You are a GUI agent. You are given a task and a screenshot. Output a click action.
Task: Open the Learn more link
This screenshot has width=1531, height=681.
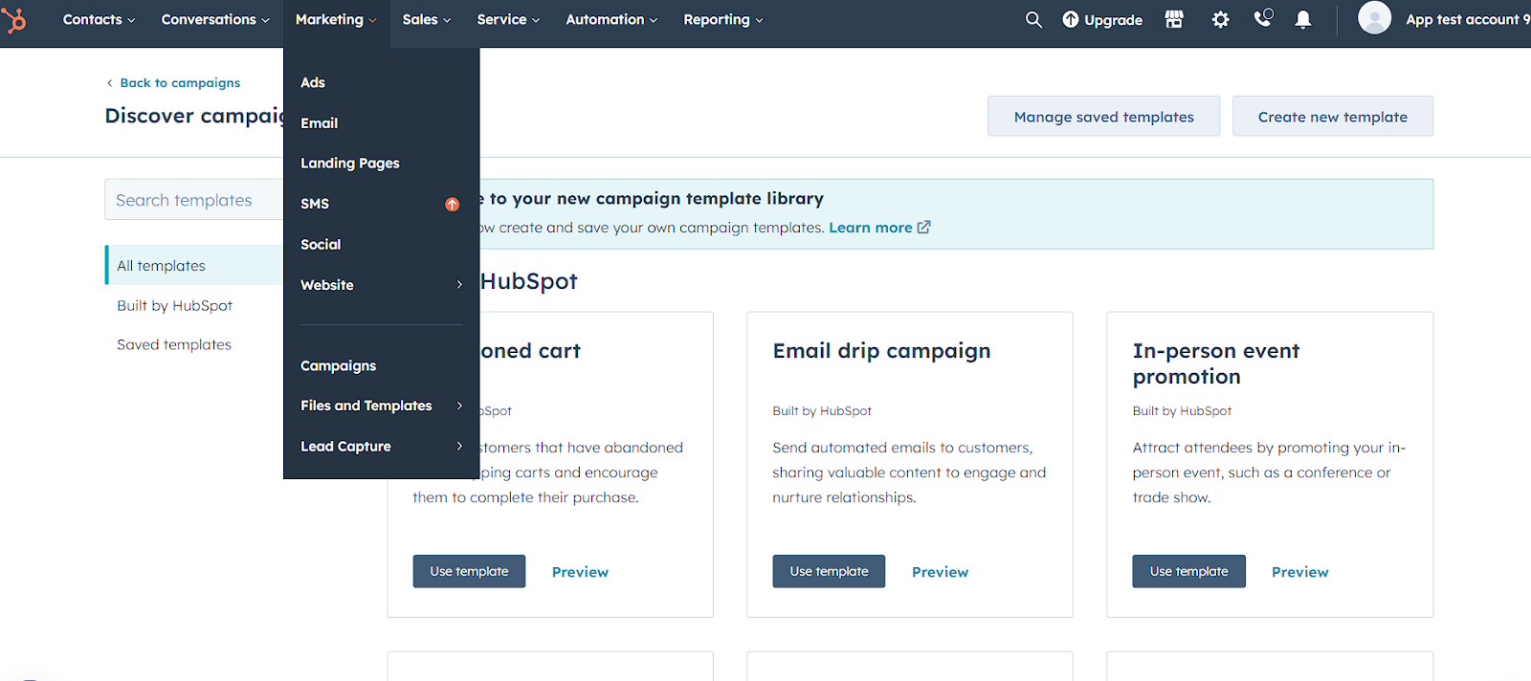click(x=871, y=228)
